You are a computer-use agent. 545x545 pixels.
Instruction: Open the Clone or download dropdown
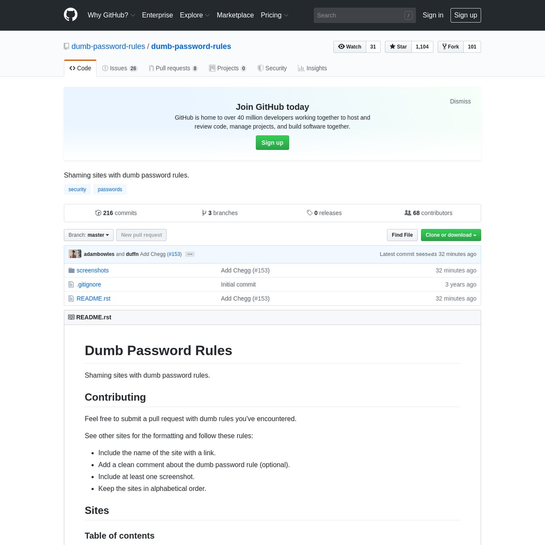point(451,235)
